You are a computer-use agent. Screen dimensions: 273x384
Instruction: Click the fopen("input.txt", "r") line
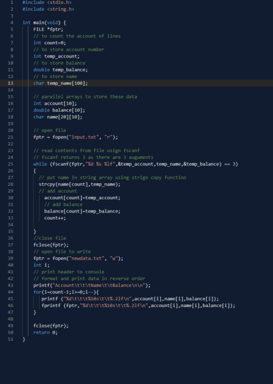point(76,137)
